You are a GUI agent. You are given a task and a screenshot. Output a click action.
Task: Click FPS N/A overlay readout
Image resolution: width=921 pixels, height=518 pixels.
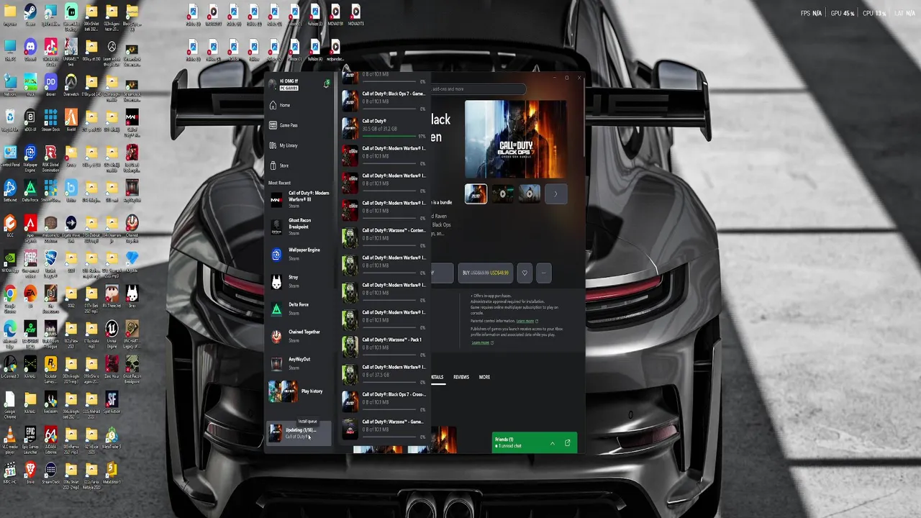(x=811, y=13)
